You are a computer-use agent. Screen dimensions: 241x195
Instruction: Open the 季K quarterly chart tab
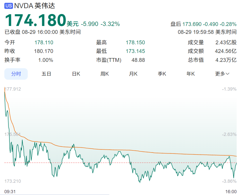[162, 74]
